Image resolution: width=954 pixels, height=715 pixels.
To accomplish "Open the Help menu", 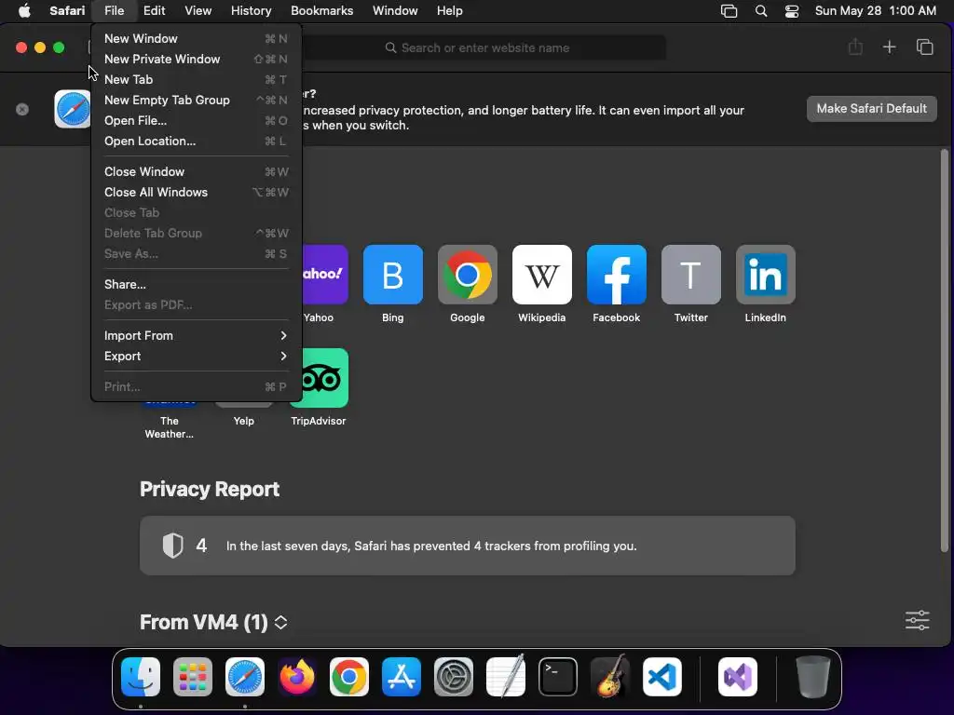I will click(450, 11).
